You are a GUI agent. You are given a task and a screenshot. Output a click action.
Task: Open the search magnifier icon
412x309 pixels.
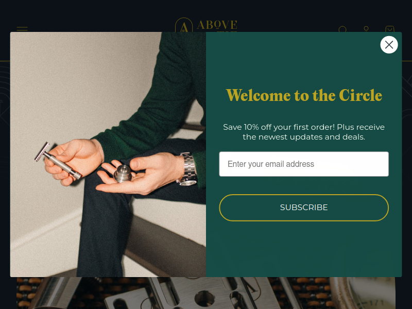coord(342,29)
